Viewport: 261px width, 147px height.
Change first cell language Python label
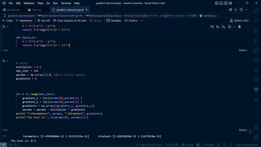243,50
